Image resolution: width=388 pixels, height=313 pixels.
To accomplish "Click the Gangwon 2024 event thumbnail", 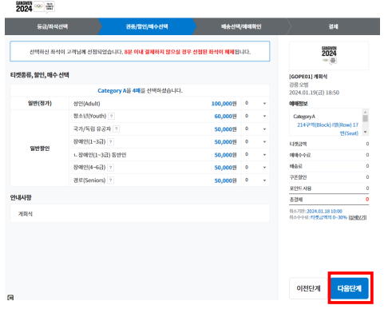I will coord(329,55).
